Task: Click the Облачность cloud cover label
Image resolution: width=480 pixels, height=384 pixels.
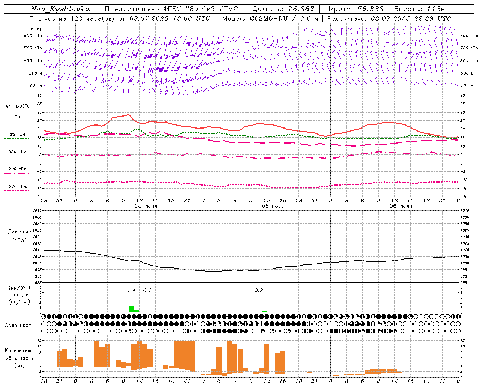Action: [19, 325]
